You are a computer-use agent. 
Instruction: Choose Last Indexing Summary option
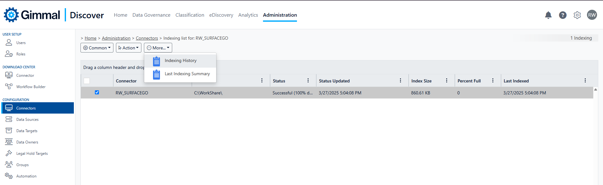click(x=187, y=74)
